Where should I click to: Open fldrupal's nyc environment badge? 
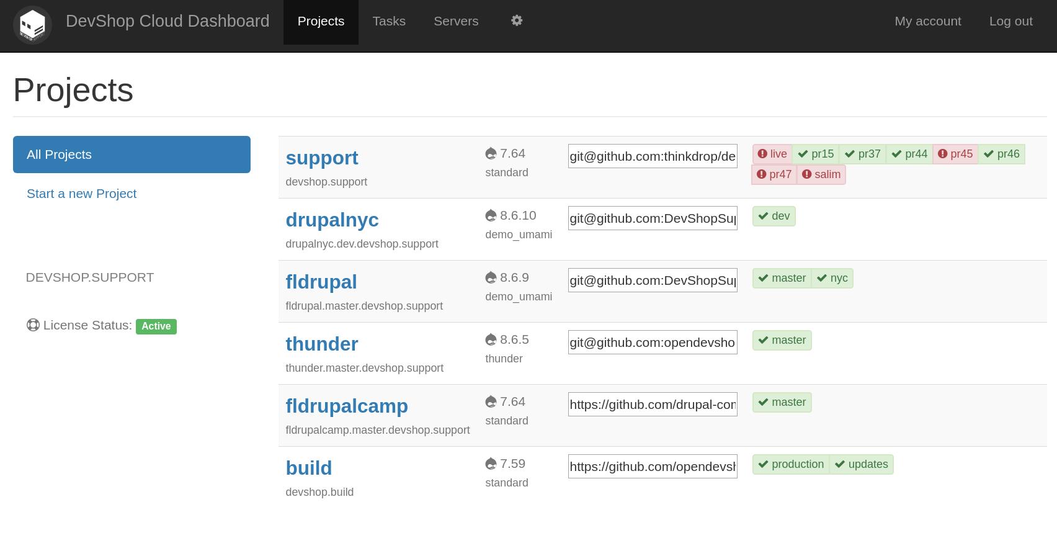[x=832, y=278]
